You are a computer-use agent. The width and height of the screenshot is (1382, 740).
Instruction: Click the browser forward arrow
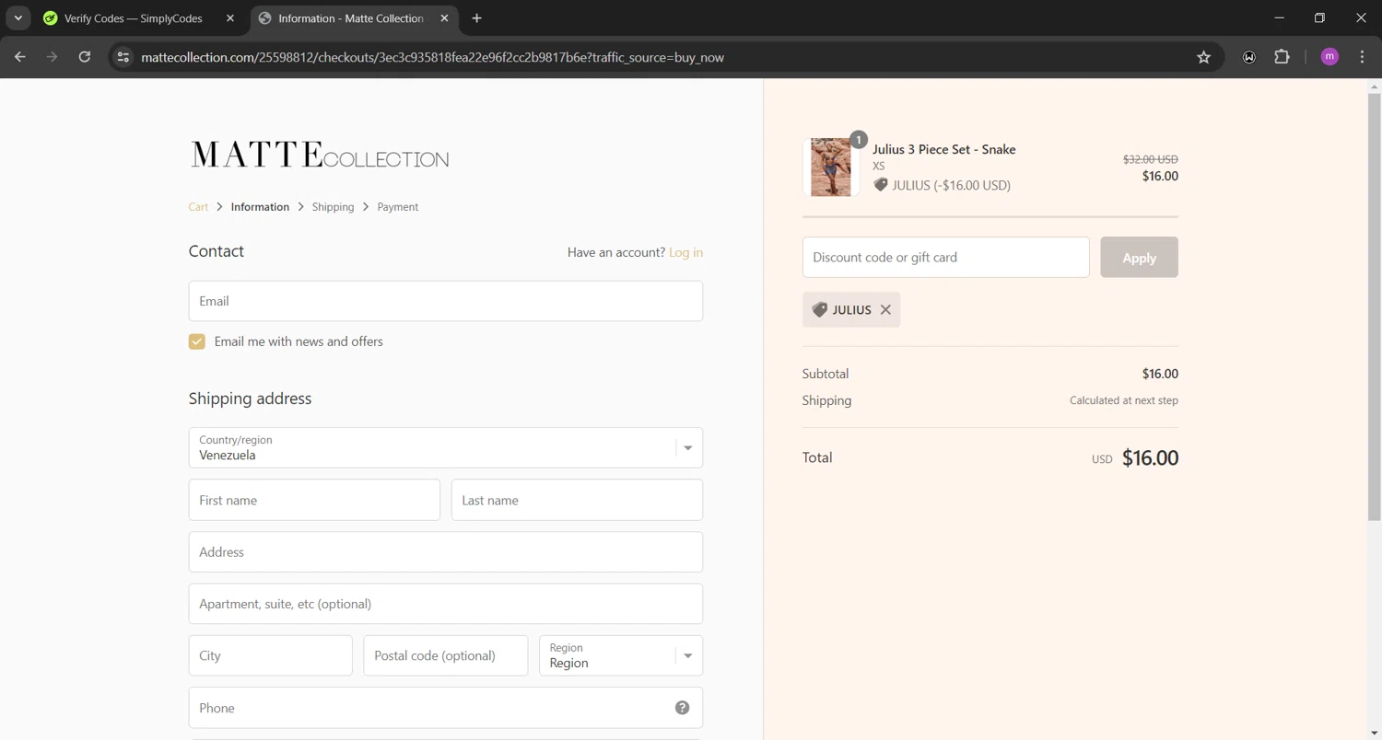point(53,57)
